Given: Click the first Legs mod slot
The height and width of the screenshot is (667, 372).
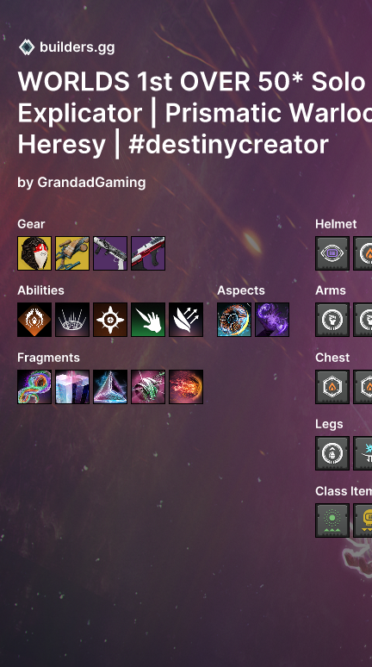Looking at the screenshot, I should [x=332, y=453].
